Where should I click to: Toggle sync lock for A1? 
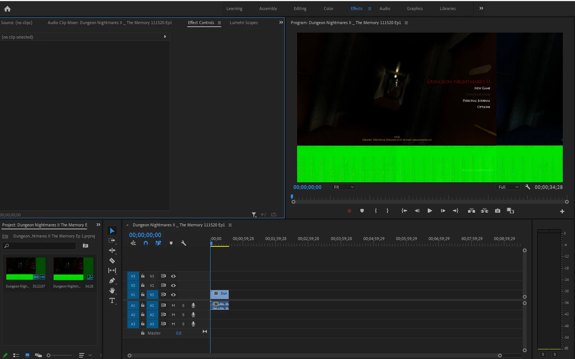(x=163, y=305)
